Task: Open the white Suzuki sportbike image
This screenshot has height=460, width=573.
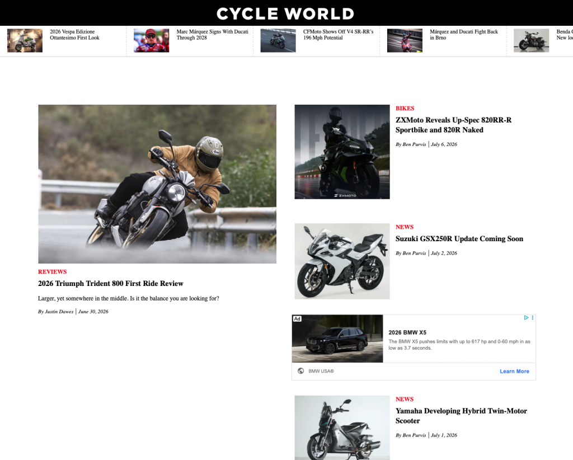Action: tap(342, 261)
